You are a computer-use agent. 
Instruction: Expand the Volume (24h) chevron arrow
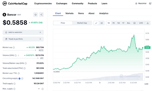coord(18,55)
